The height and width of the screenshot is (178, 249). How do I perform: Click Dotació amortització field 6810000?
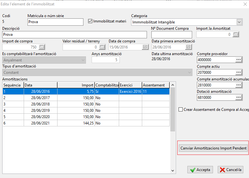[216, 98]
